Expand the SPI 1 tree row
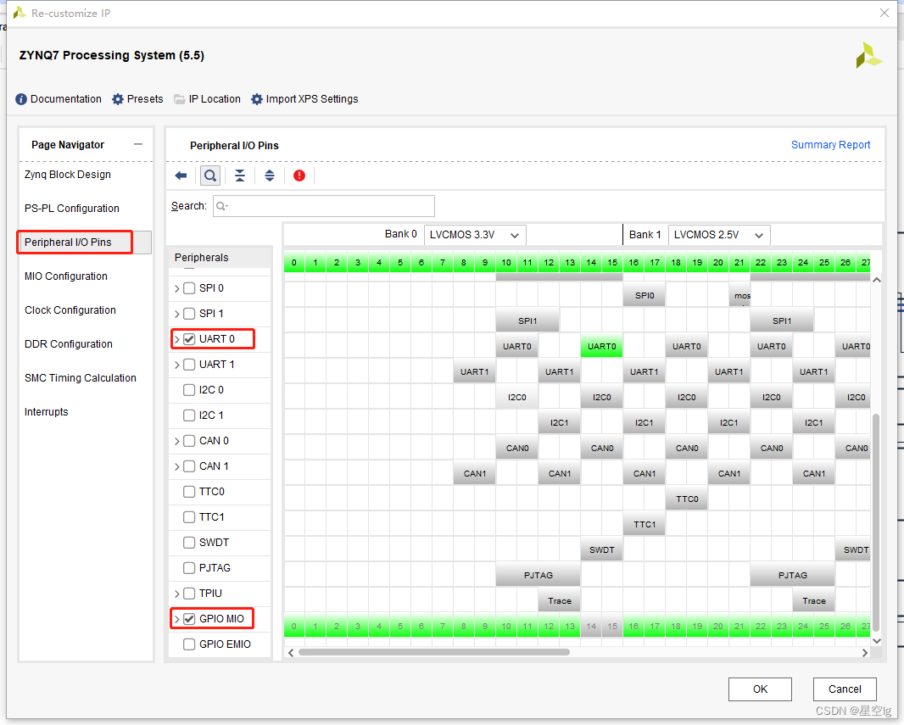The height and width of the screenshot is (725, 904). tap(177, 314)
